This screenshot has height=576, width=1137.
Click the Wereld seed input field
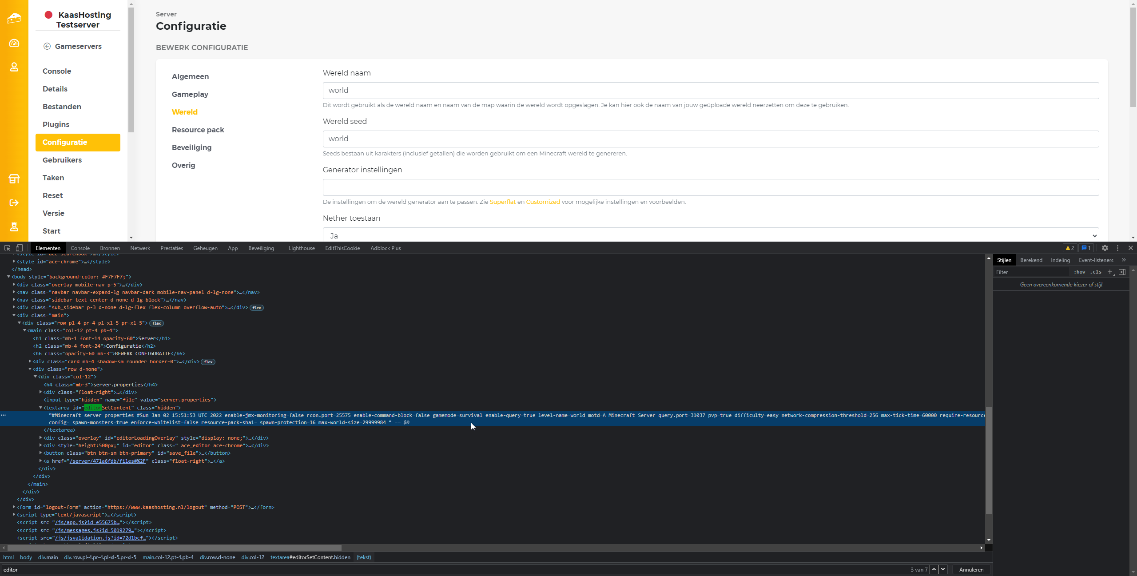tap(711, 139)
